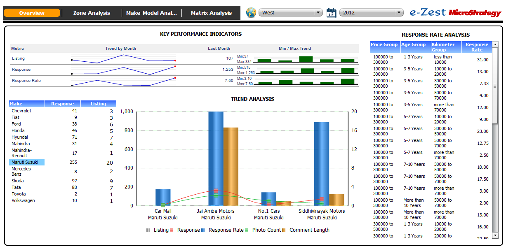Click the Price Group column header
Image resolution: width=506 pixels, height=249 pixels.
pos(384,45)
